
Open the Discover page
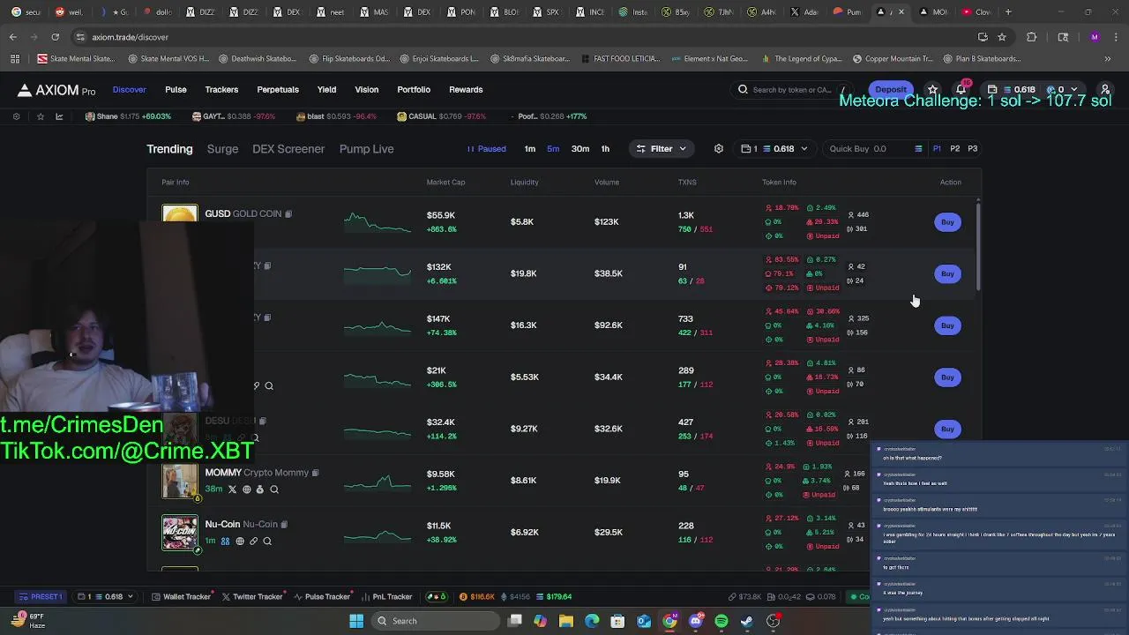(129, 89)
